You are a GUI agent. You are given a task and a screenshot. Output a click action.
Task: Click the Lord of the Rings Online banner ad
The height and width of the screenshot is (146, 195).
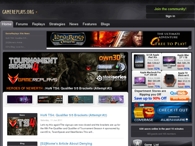point(119,39)
